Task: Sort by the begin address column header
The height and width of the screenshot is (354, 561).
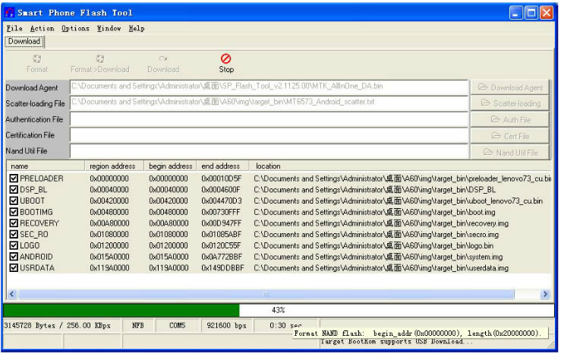Action: [x=170, y=166]
